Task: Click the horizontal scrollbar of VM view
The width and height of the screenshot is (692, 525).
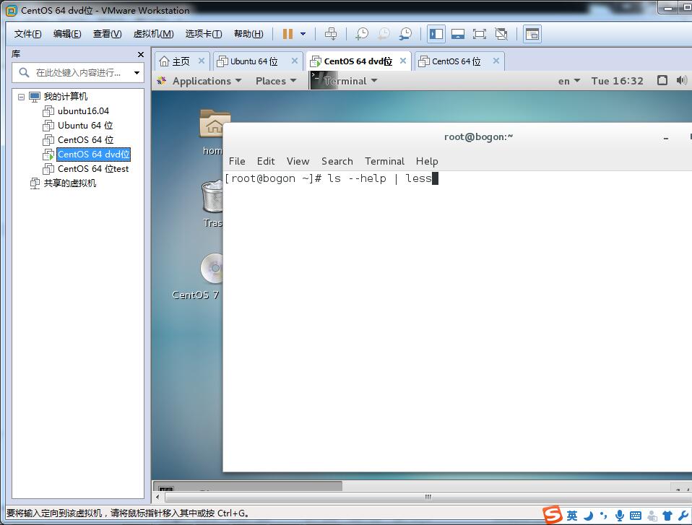Action: (427, 498)
